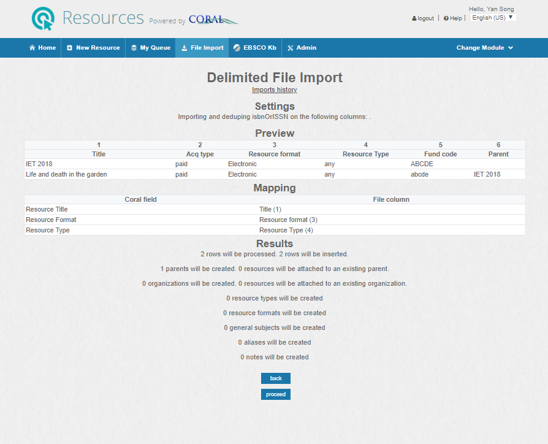Click the 'Parent' column header
548x444 pixels.
[498, 154]
